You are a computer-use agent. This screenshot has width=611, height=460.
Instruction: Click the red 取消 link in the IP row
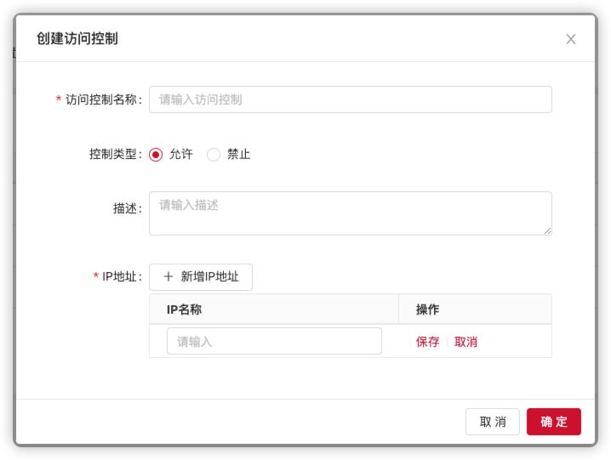pos(465,342)
